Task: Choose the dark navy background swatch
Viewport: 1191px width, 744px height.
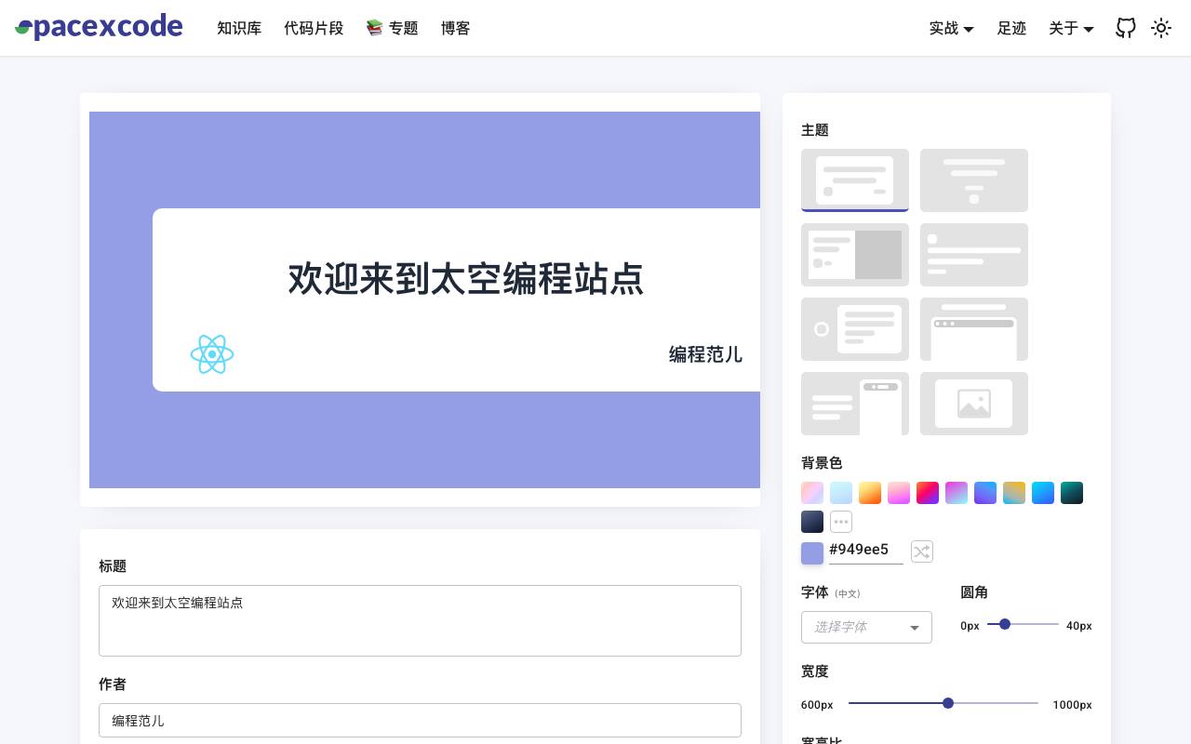Action: [x=812, y=522]
